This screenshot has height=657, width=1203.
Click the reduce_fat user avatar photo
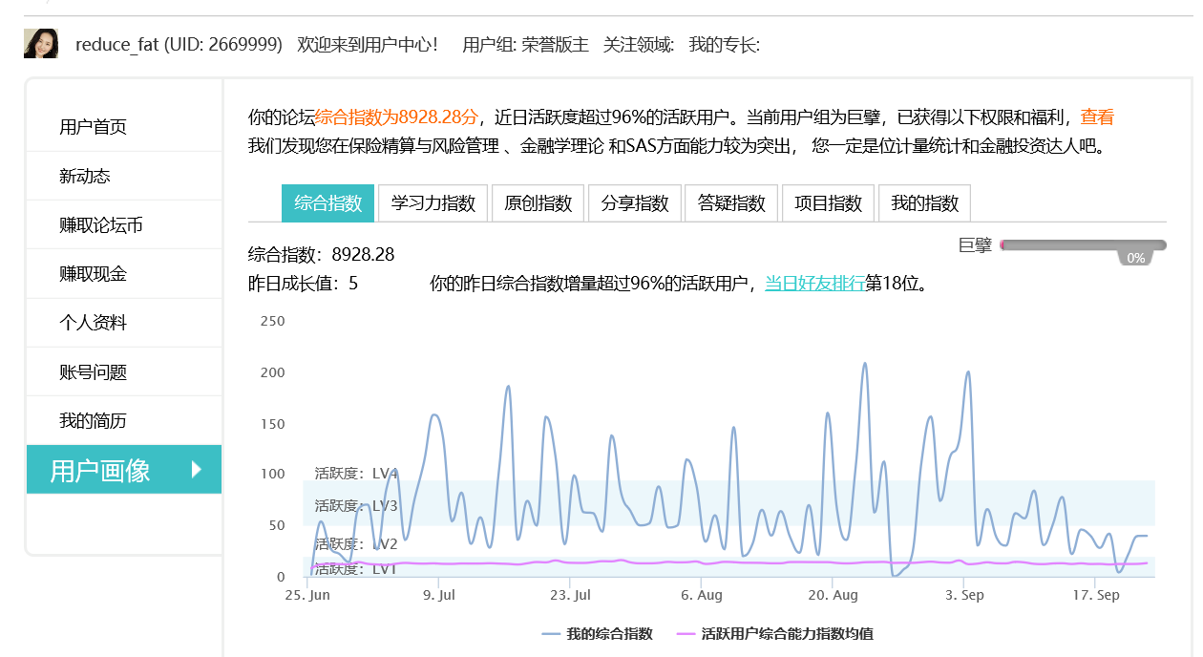41,44
